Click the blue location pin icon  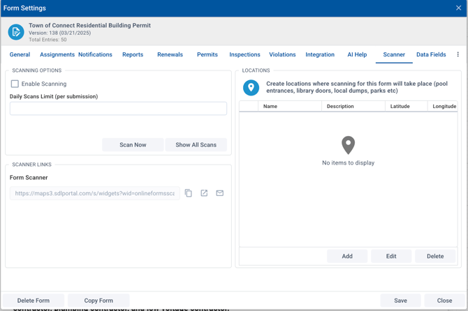(251, 87)
